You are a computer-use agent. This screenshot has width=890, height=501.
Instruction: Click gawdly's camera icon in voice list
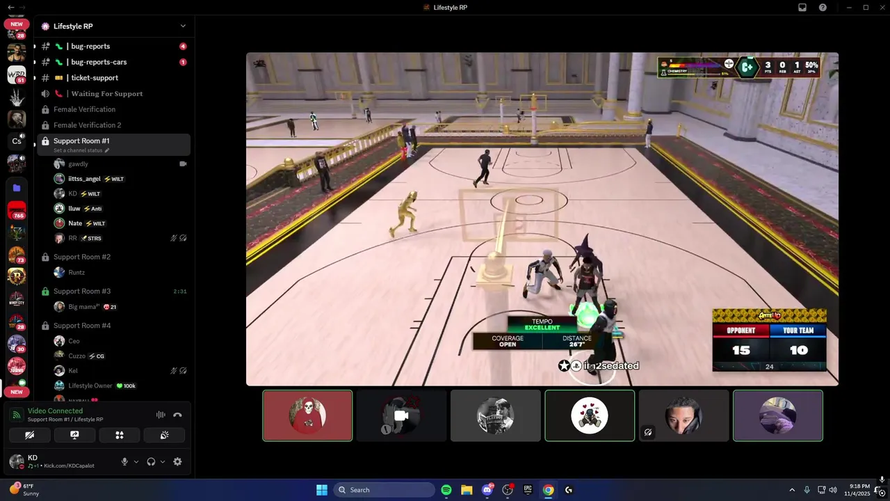point(183,164)
